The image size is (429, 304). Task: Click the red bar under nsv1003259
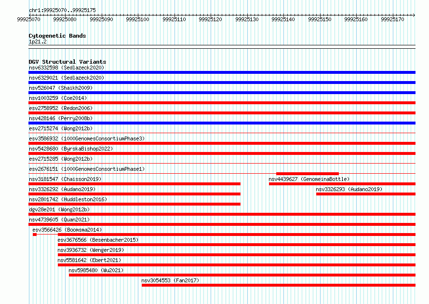[x=222, y=103]
